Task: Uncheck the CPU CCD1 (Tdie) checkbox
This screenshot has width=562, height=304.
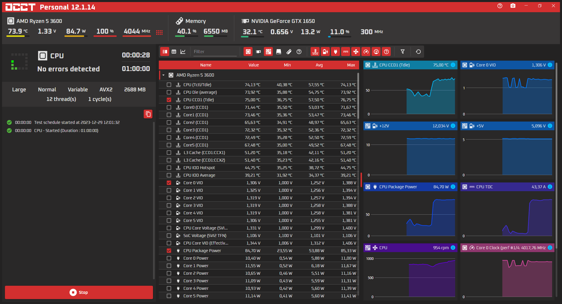Action: point(169,100)
